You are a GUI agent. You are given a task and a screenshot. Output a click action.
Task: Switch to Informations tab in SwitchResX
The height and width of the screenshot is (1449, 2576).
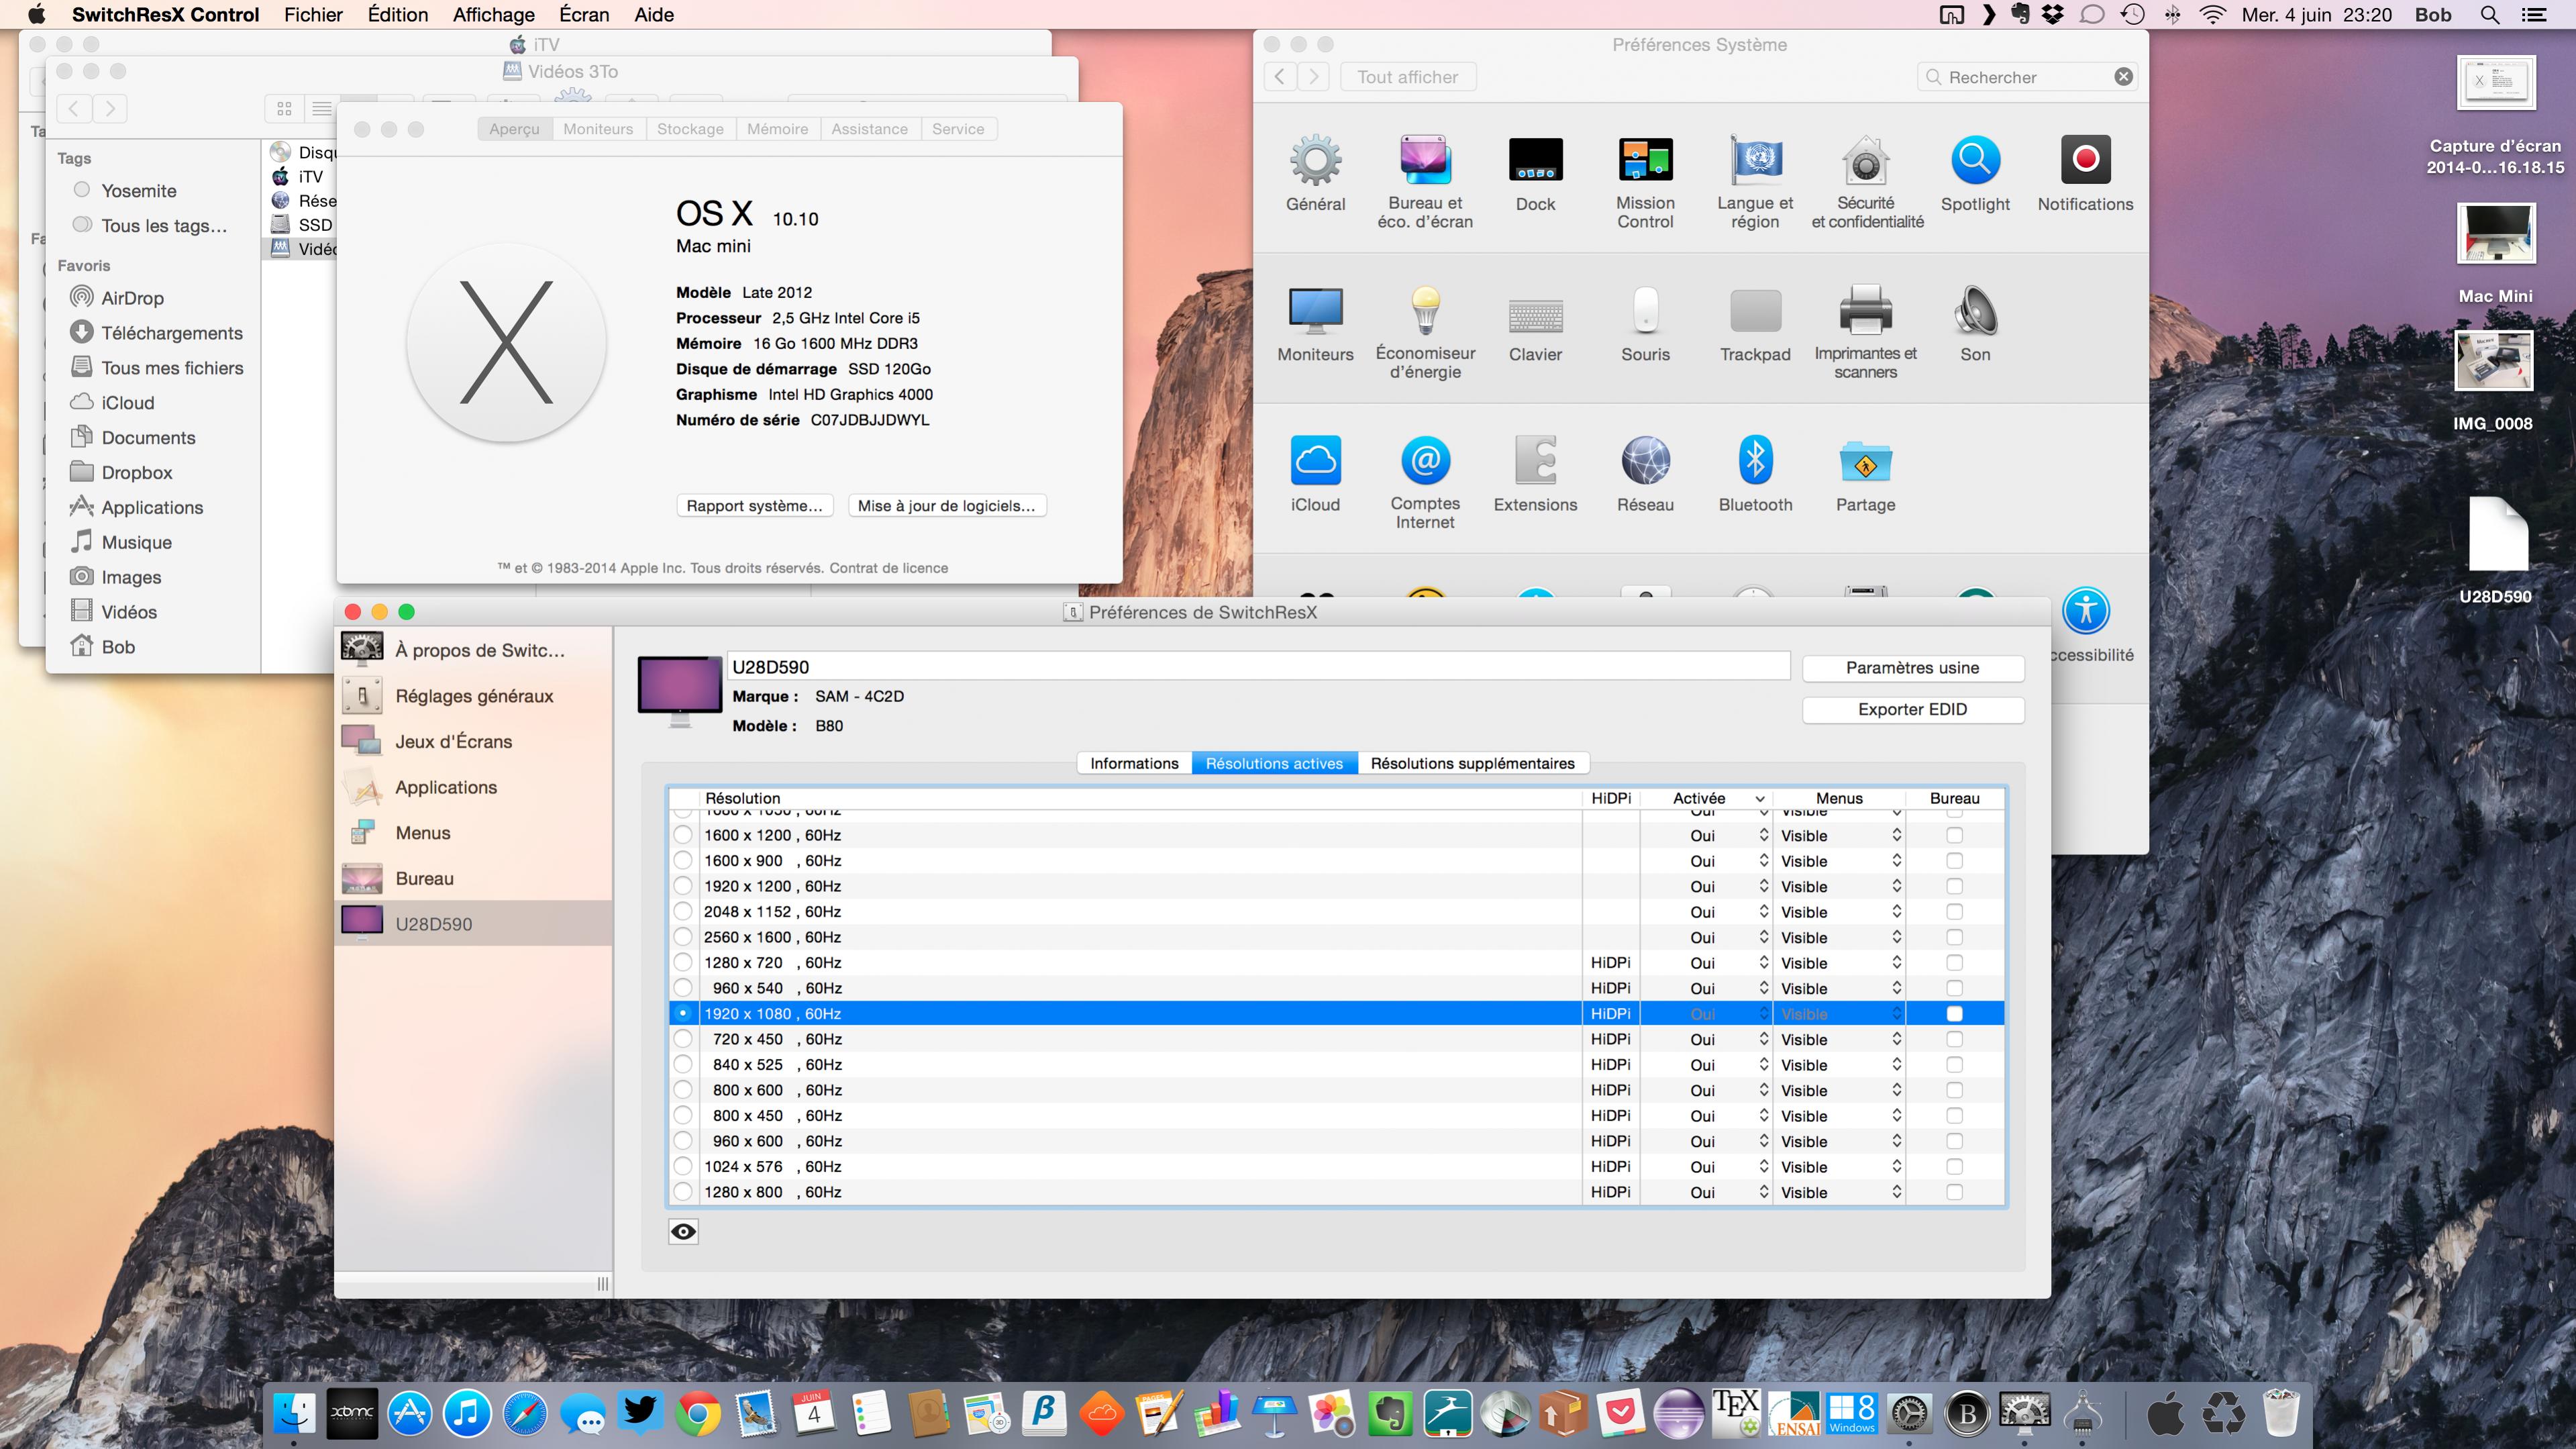(x=1134, y=763)
